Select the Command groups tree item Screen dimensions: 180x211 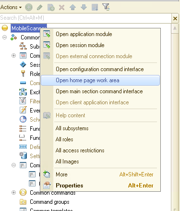[x=49, y=202]
